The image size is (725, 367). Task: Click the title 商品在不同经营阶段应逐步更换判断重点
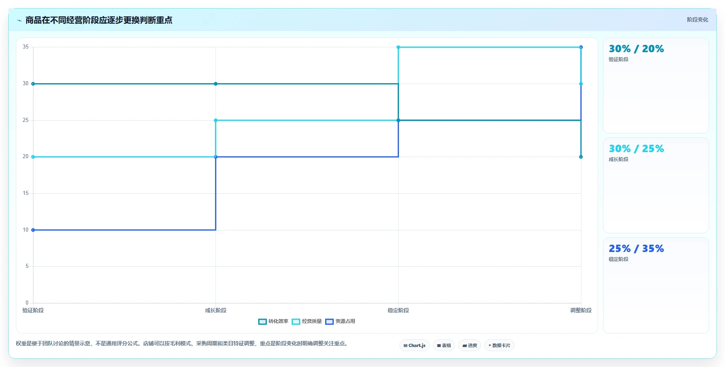coord(99,20)
